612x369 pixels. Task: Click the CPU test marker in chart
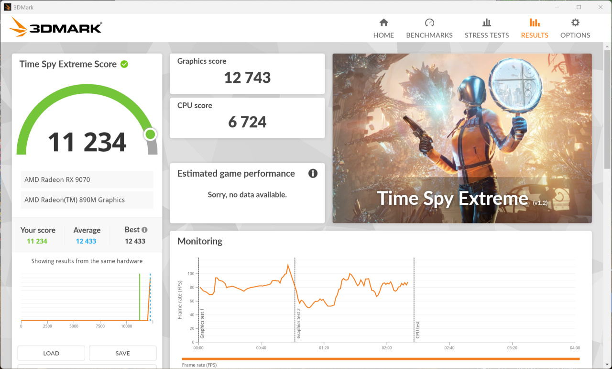tap(417, 330)
